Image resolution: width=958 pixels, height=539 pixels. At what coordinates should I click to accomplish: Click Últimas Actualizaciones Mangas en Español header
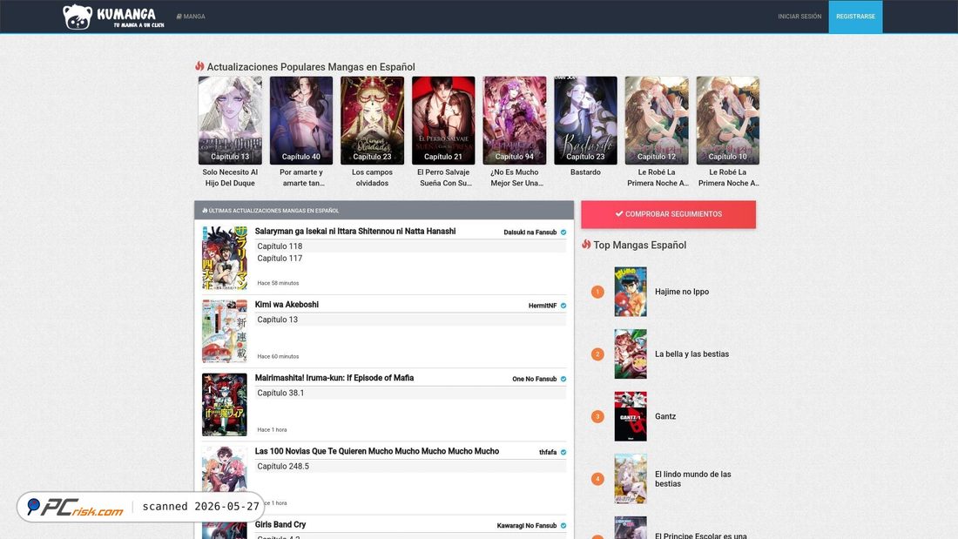384,210
